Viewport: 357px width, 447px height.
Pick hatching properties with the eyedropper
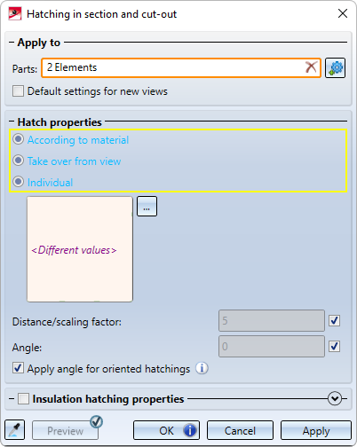pyautogui.click(x=14, y=430)
